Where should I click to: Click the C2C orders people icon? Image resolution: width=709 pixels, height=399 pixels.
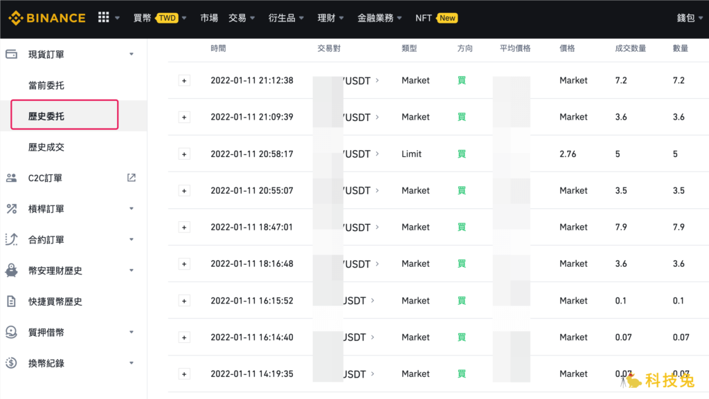point(11,178)
